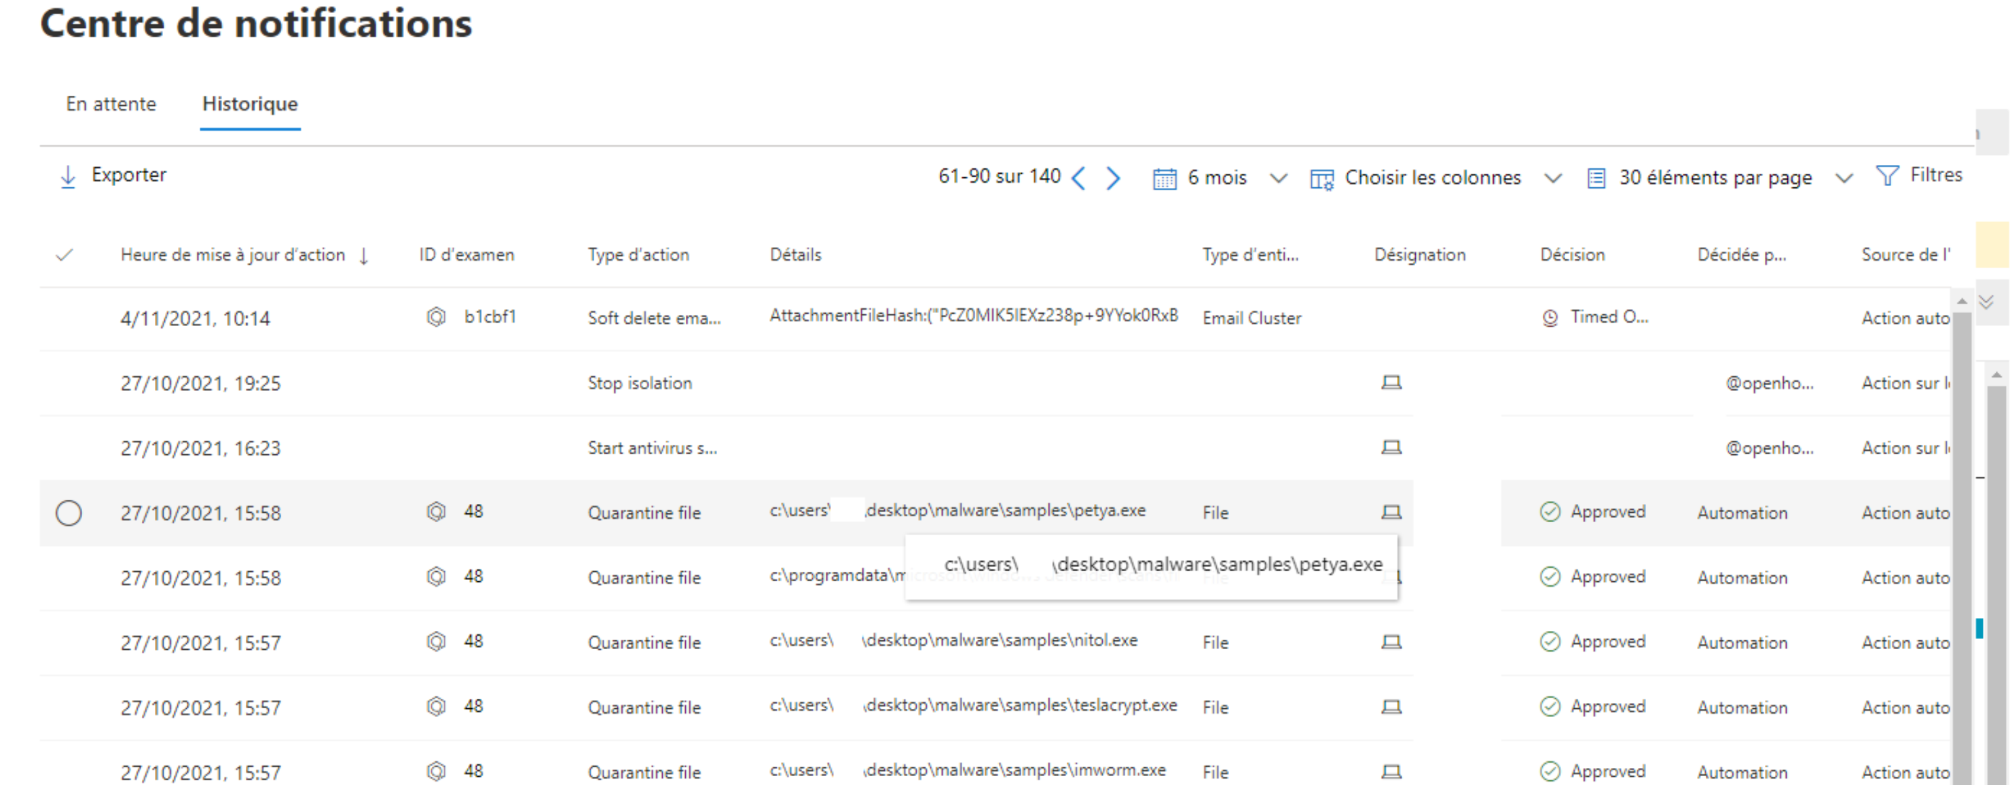Click the date 4/11/2021, 10:14
This screenshot has height=785, width=2010.
[x=195, y=318]
